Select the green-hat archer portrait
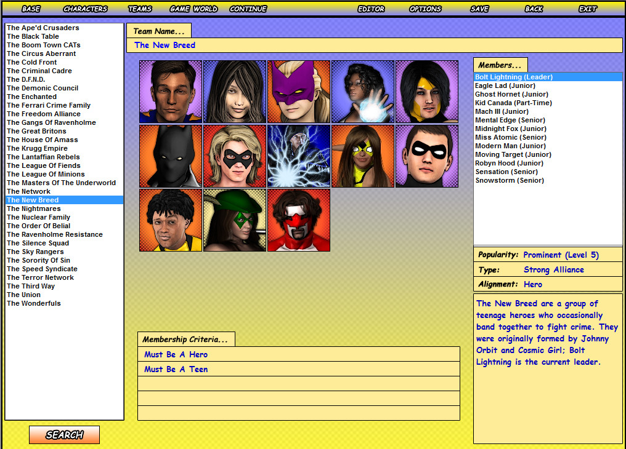 coord(235,220)
